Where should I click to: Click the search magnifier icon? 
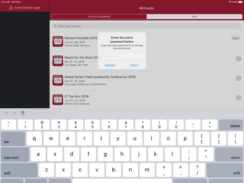pos(55,26)
